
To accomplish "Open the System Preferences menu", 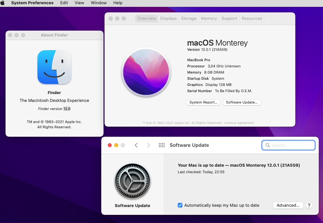I will pyautogui.click(x=32, y=3).
